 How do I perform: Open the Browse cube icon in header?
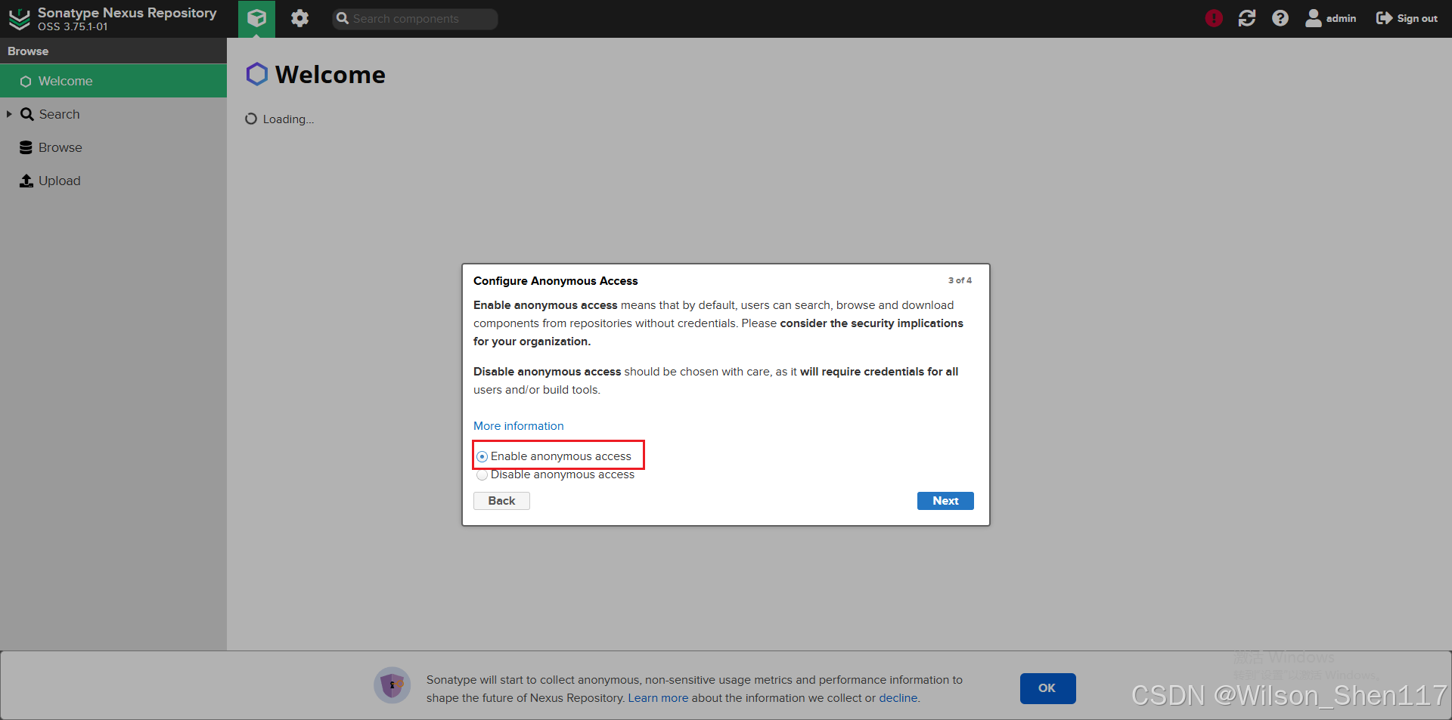point(256,18)
